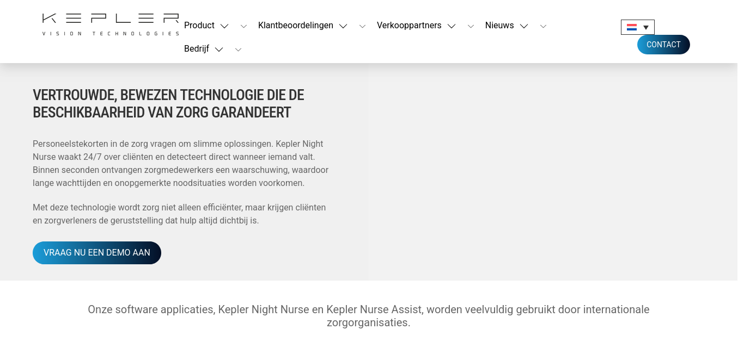The width and height of the screenshot is (744, 354).
Task: Click text 'Onze software applicaties, Kepler Night Nurse'
Action: [369, 316]
